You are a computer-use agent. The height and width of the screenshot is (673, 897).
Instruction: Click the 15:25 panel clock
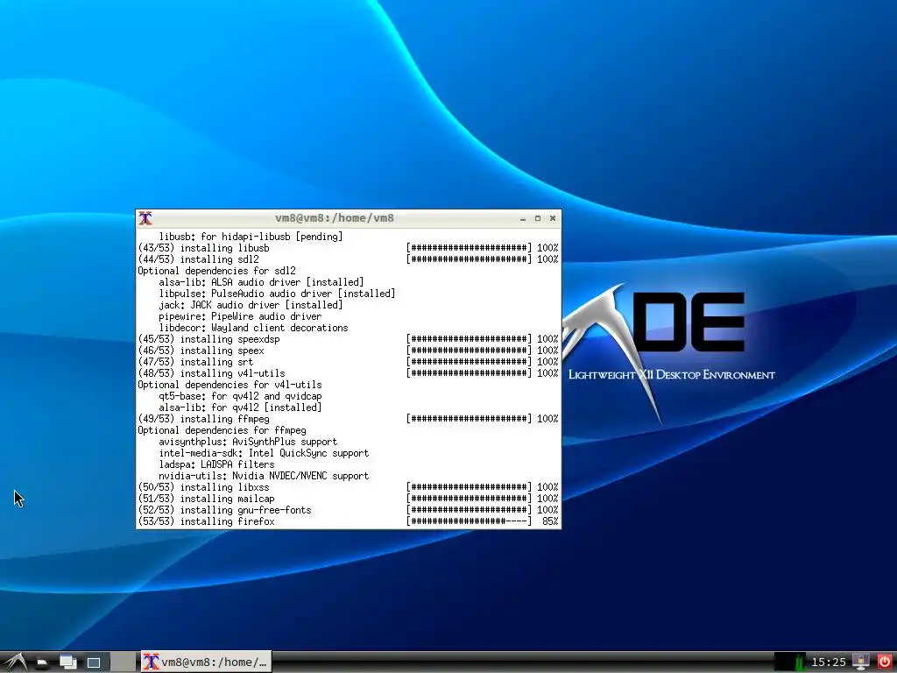tap(828, 662)
